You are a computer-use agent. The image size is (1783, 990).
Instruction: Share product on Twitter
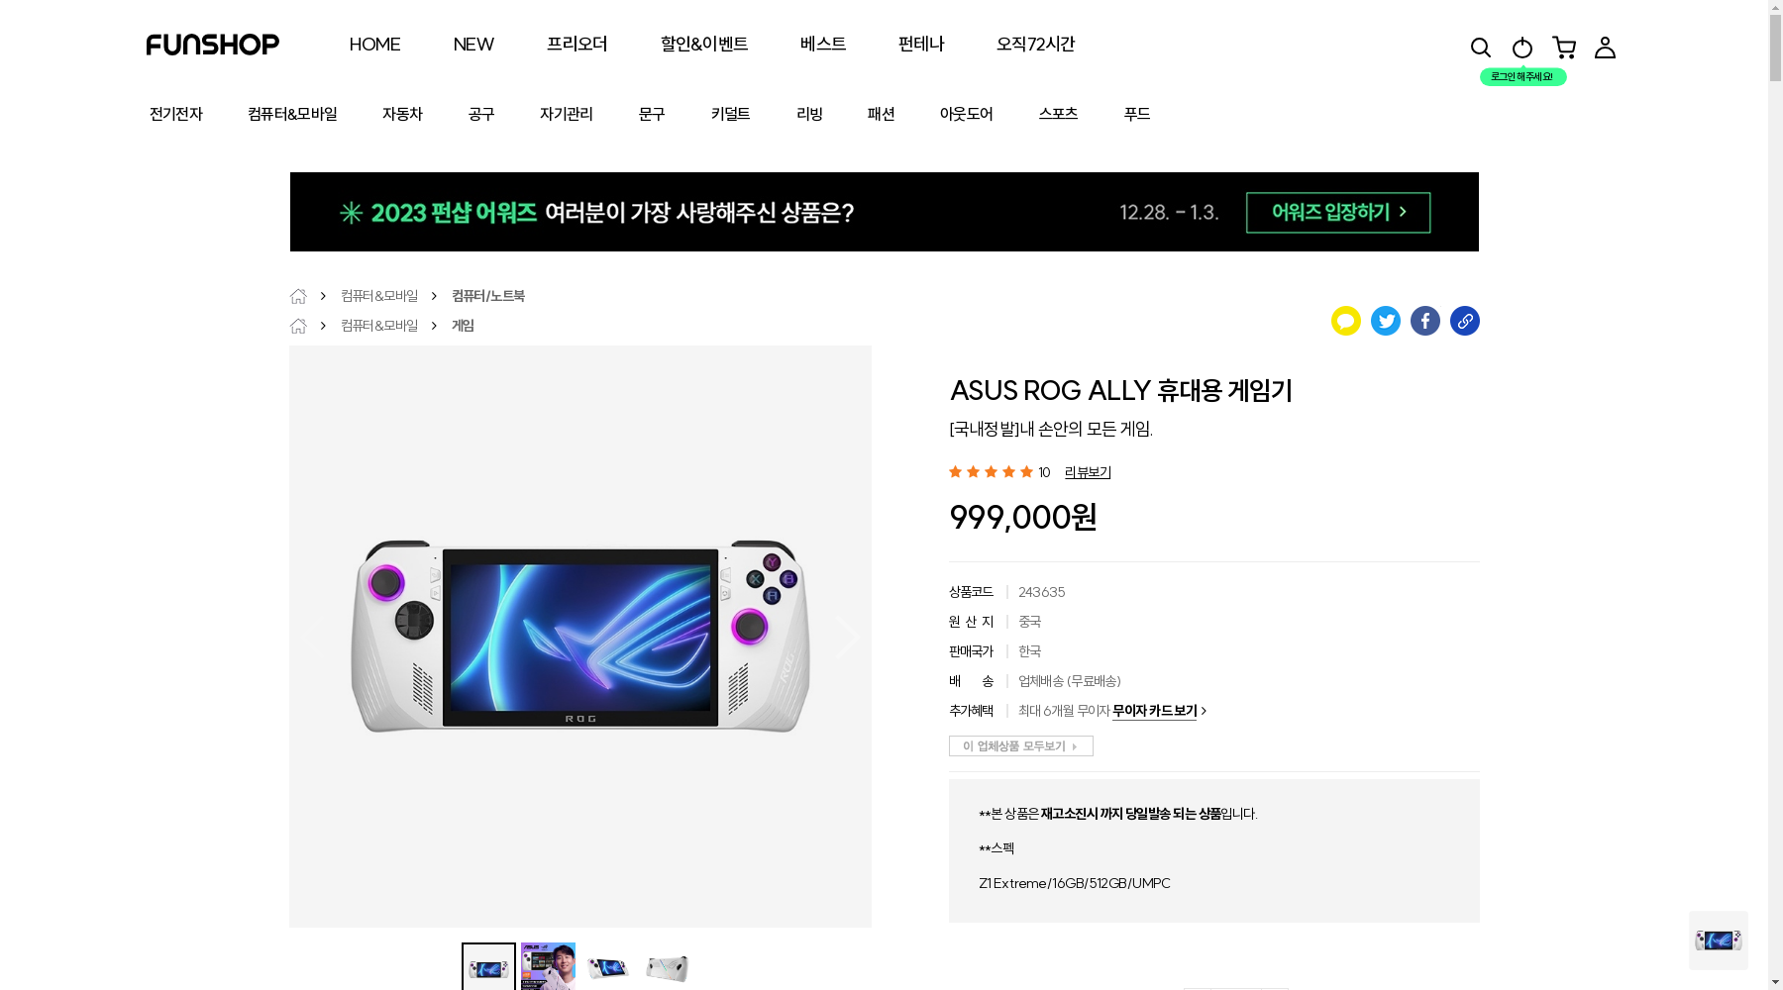pos(1385,321)
